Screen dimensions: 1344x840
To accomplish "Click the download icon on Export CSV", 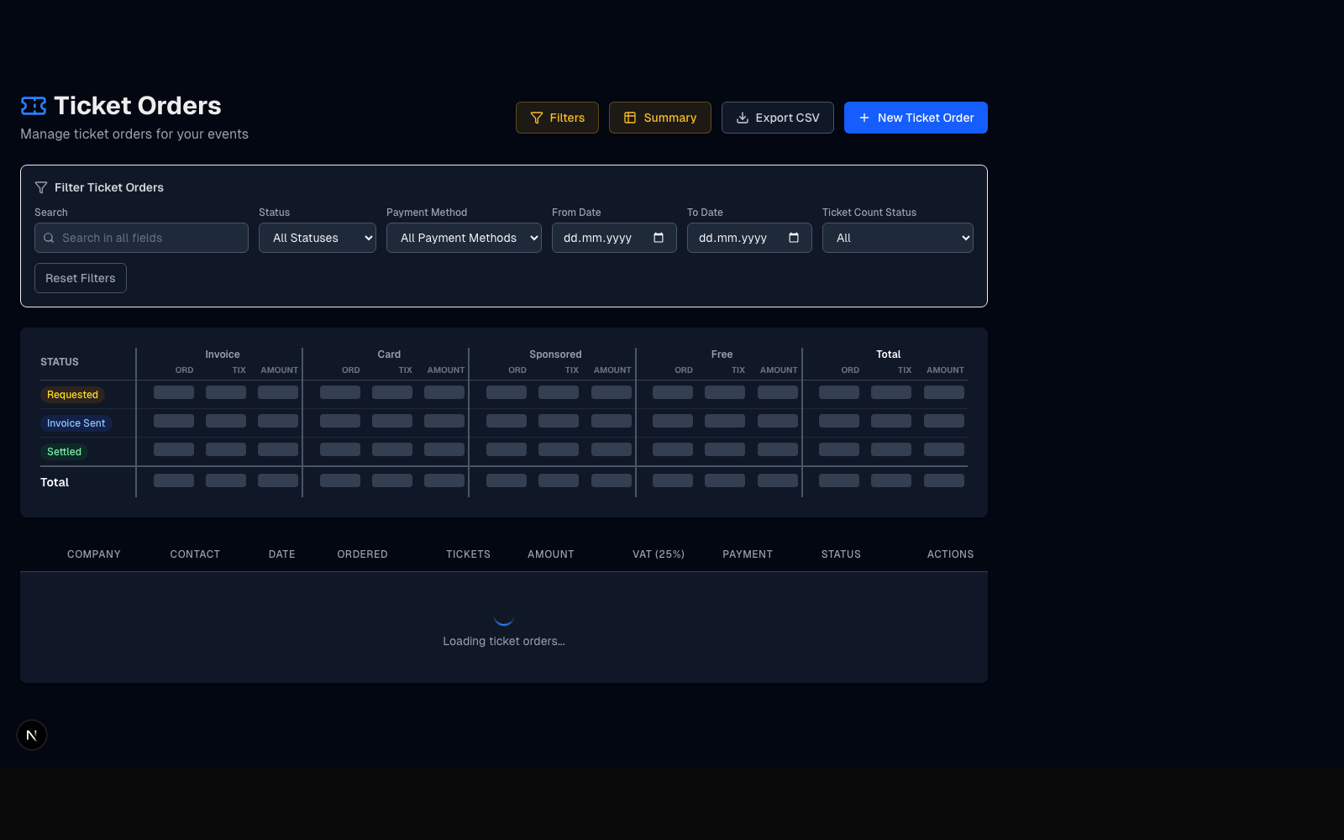I will click(x=743, y=118).
